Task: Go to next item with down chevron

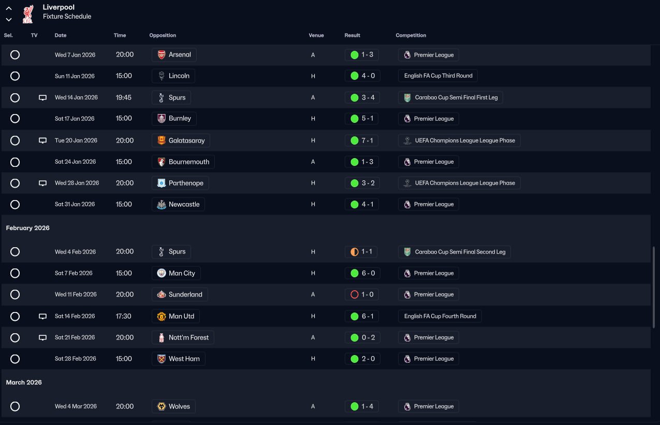Action: [9, 20]
